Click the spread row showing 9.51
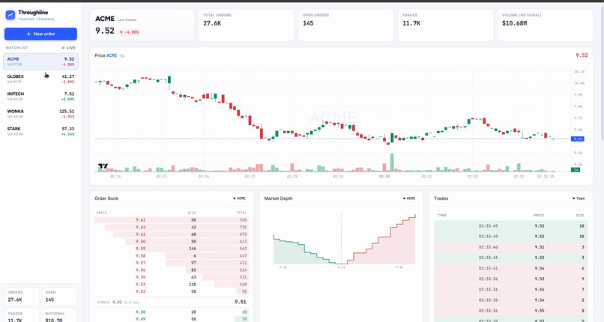The height and width of the screenshot is (322, 604). [x=172, y=302]
